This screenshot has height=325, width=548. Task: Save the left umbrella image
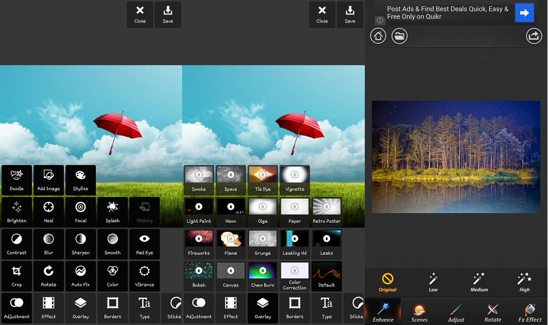point(168,14)
